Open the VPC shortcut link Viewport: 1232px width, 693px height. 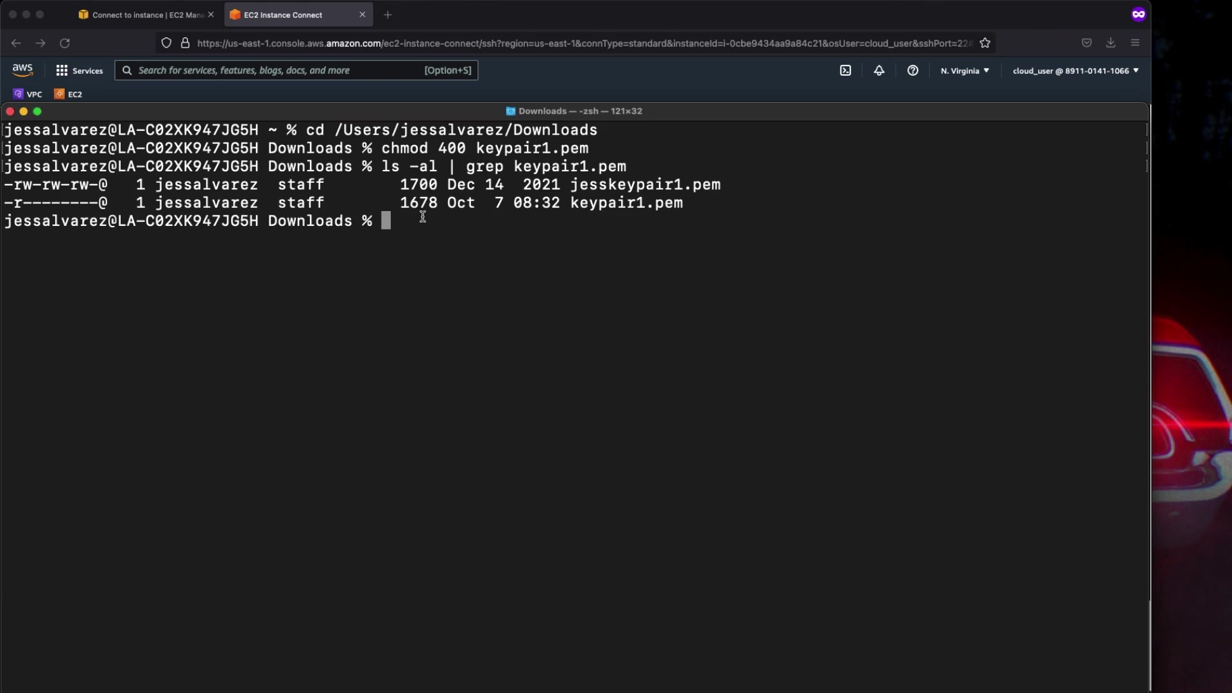[x=28, y=94]
